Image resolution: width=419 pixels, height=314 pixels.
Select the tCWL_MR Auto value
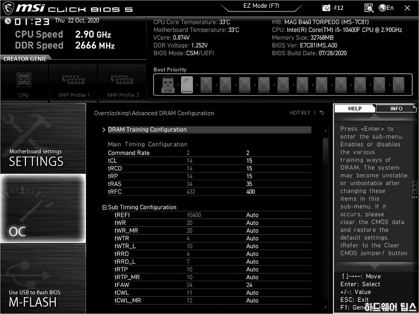pos(252,300)
